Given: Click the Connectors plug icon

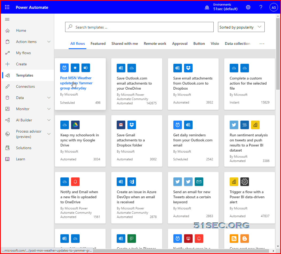Looking at the screenshot, I should point(7,86).
